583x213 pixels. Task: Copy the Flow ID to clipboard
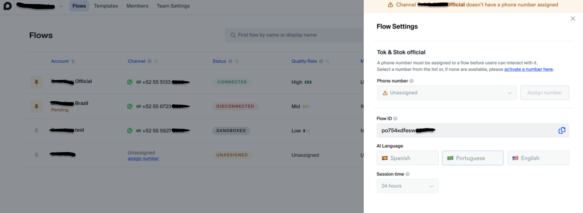(x=562, y=131)
